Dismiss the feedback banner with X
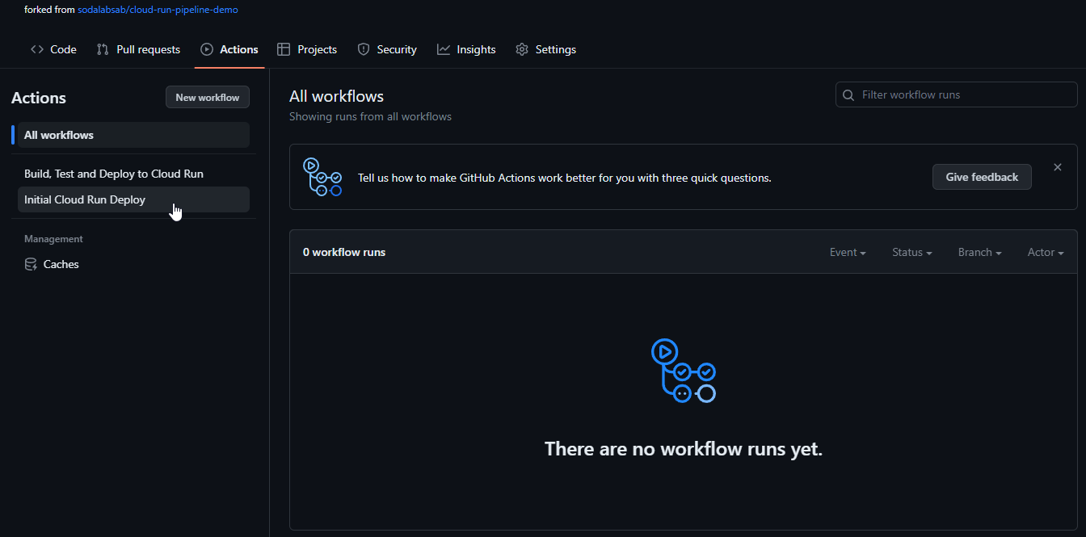The height and width of the screenshot is (537, 1086). (1058, 167)
